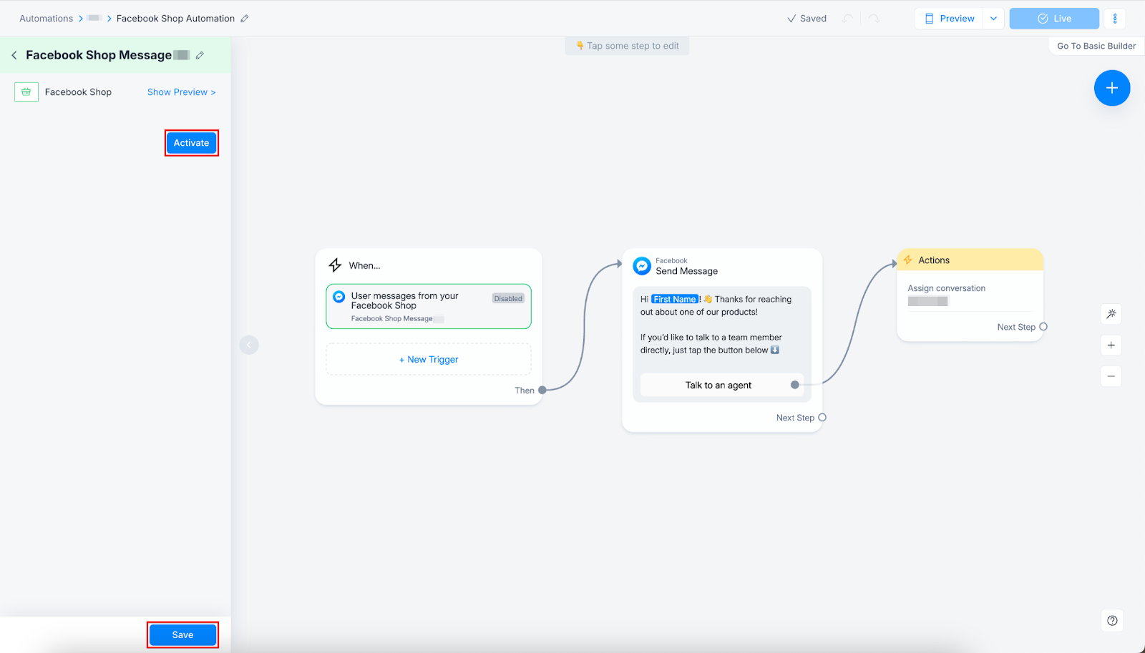This screenshot has height=653, width=1145.
Task: Click the Messenger icon in the trigger
Action: [x=339, y=296]
